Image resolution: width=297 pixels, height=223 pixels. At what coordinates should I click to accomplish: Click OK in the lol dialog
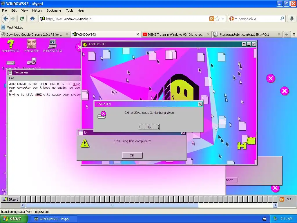coord(132,156)
